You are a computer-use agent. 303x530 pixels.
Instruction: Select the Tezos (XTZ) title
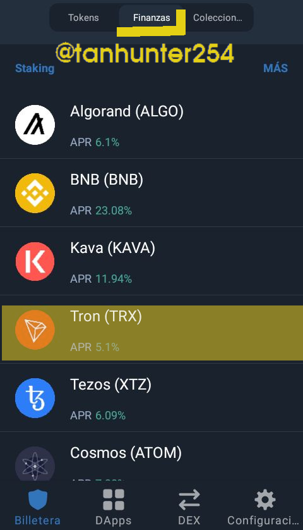[110, 385]
